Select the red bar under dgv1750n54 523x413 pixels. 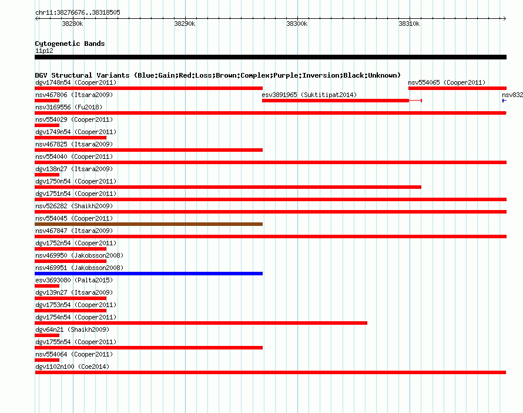coord(228,187)
